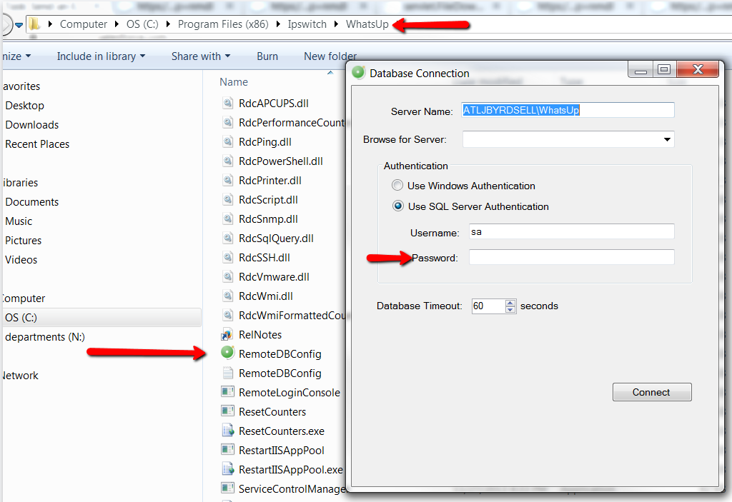Select Use SQL Server Authentication radio button

tap(397, 206)
